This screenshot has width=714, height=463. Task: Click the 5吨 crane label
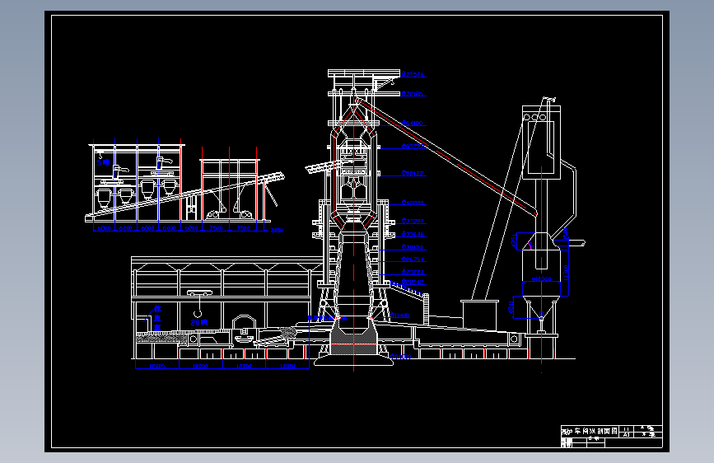103,162
